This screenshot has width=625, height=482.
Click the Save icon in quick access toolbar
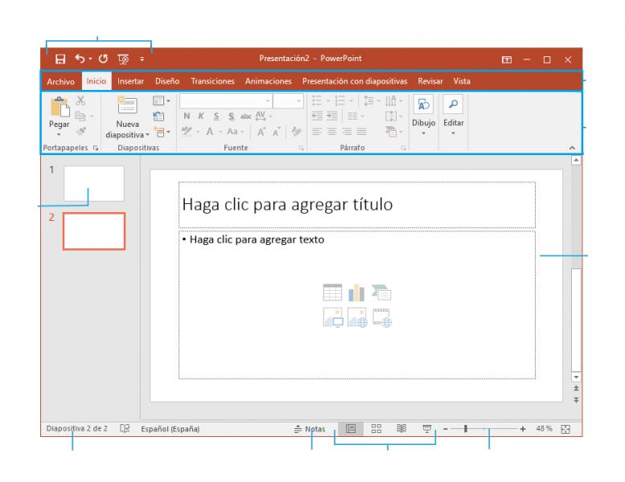tap(60, 59)
